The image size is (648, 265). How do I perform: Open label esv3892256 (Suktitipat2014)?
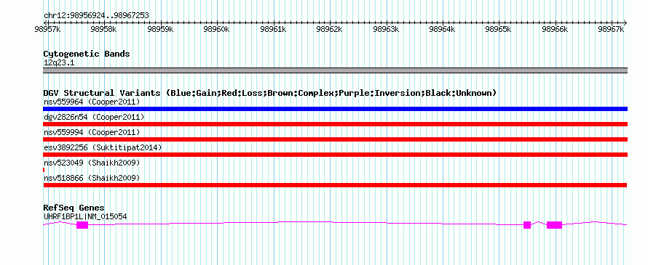click(103, 147)
